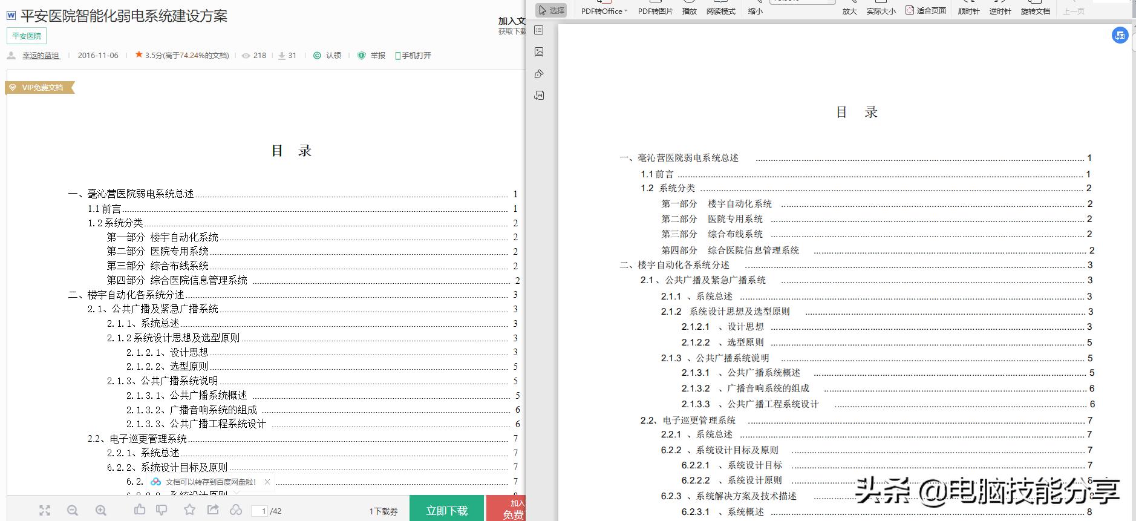Favorite the document with star icon
Screen dimensions: 1136x521
(189, 510)
